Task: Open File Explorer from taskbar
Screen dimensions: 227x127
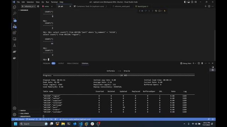Action: pyautogui.click(x=63, y=124)
